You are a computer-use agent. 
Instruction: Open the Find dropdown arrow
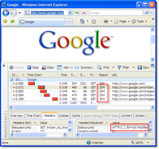coord(113,67)
